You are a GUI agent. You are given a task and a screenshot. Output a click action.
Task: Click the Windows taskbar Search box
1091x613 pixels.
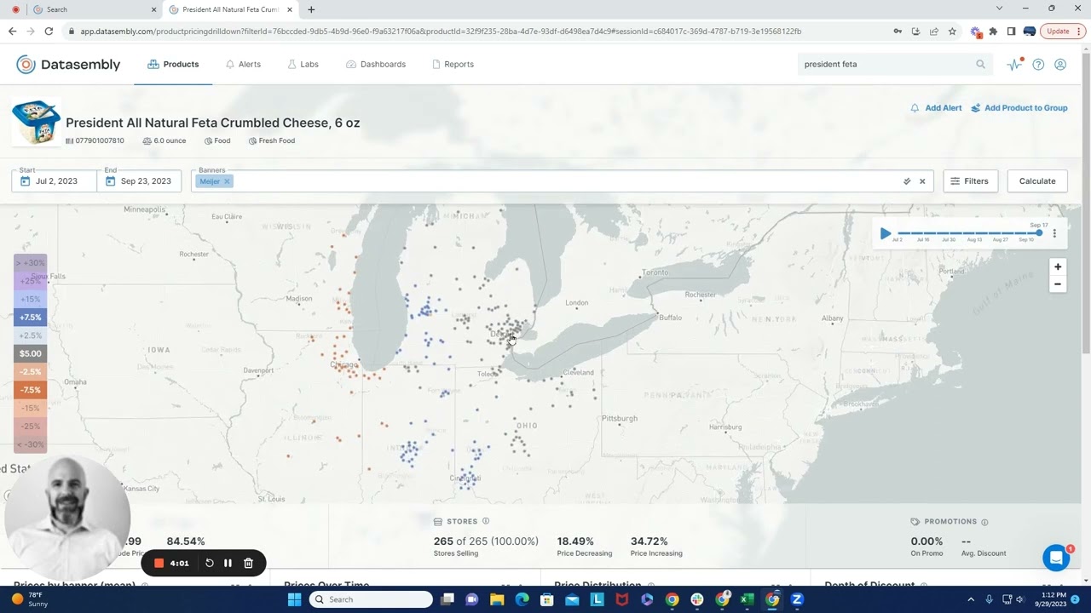tap(371, 599)
